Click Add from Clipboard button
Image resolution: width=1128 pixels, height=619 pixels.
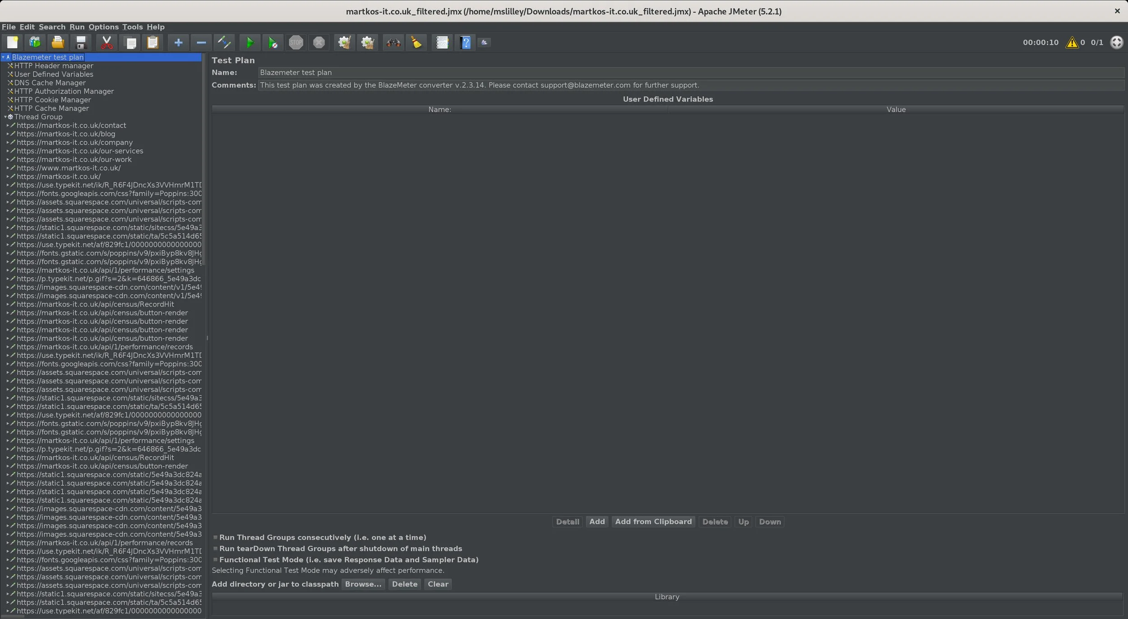[653, 522]
